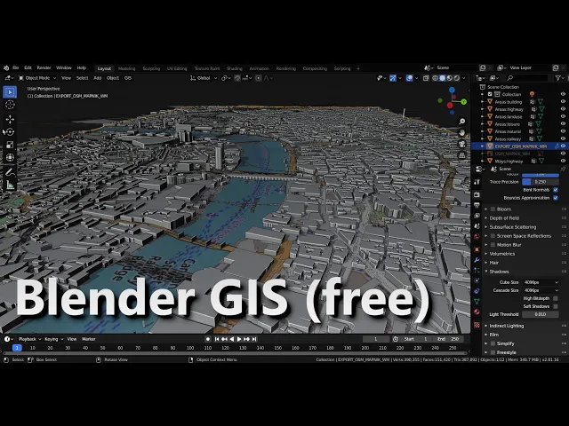Viewport: 569px width, 426px height.
Task: Expand the Depth of Field panel
Action: click(504, 218)
